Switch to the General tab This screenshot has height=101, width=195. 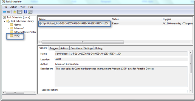click(43, 48)
